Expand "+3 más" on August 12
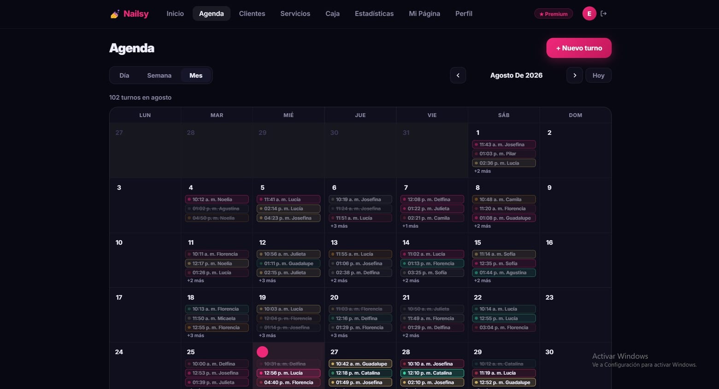The width and height of the screenshot is (719, 389). tap(267, 281)
